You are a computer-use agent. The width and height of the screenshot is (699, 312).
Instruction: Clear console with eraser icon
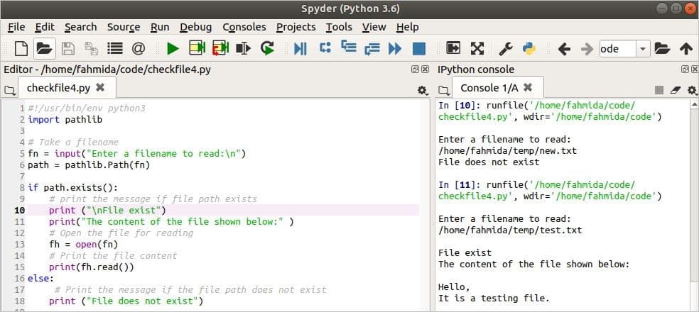pos(676,90)
